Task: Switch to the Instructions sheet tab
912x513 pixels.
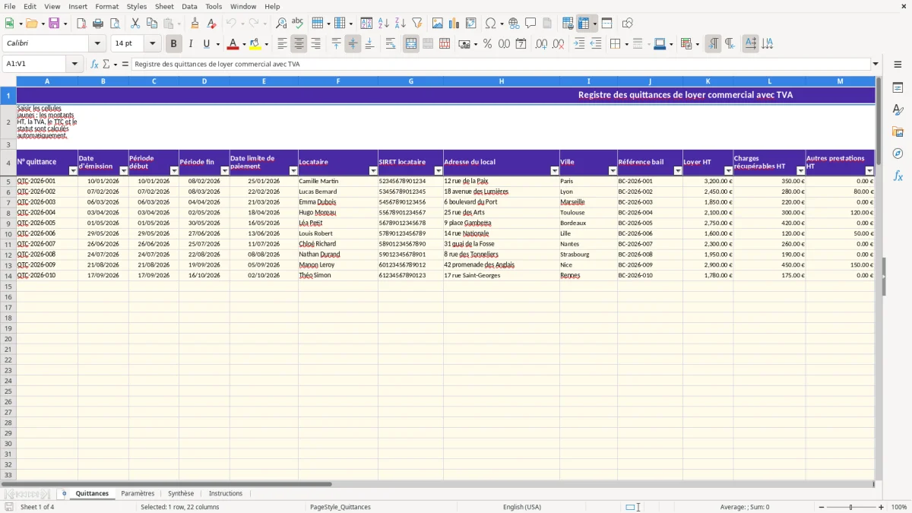Action: point(226,493)
